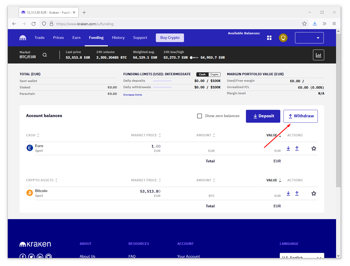Switch funding limits to Cash
Image resolution: width=350 pixels, height=266 pixels.
point(202,74)
